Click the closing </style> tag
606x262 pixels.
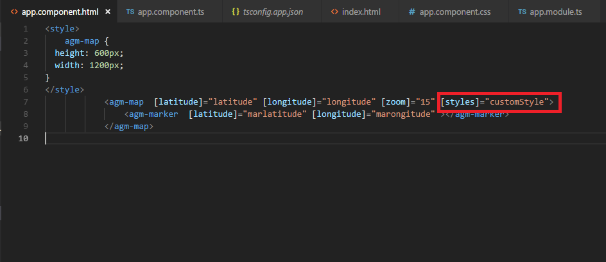click(x=65, y=90)
